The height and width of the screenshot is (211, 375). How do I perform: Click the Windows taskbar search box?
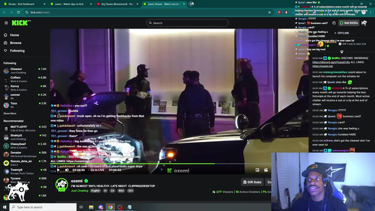[x=43, y=207]
